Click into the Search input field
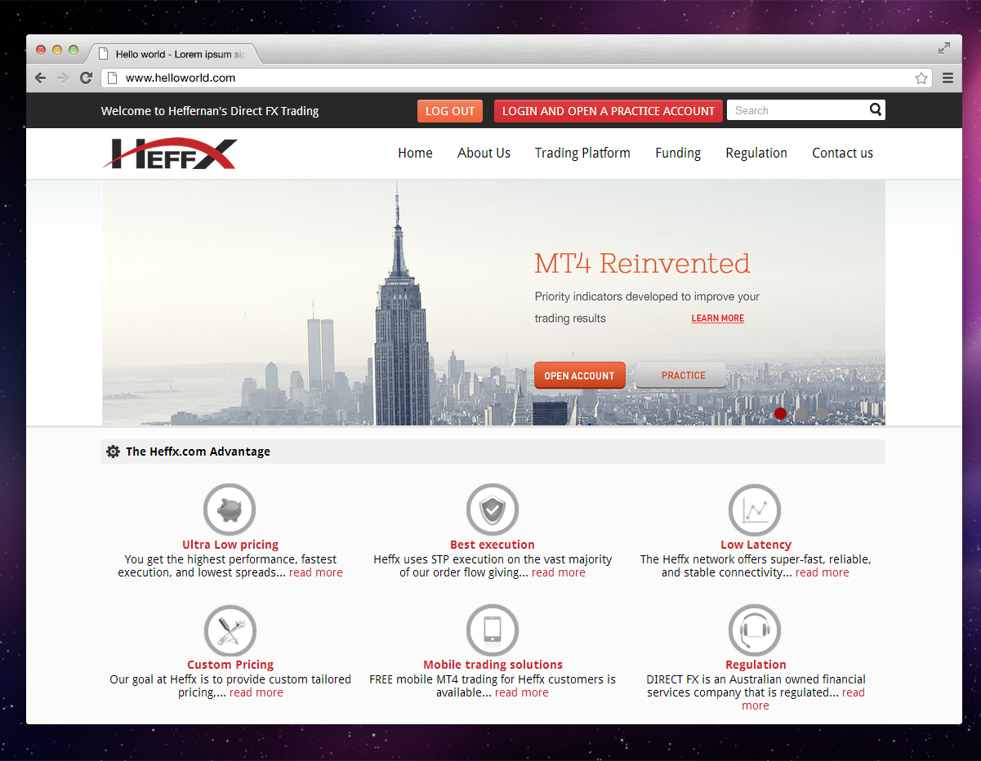The height and width of the screenshot is (761, 981). pos(796,110)
